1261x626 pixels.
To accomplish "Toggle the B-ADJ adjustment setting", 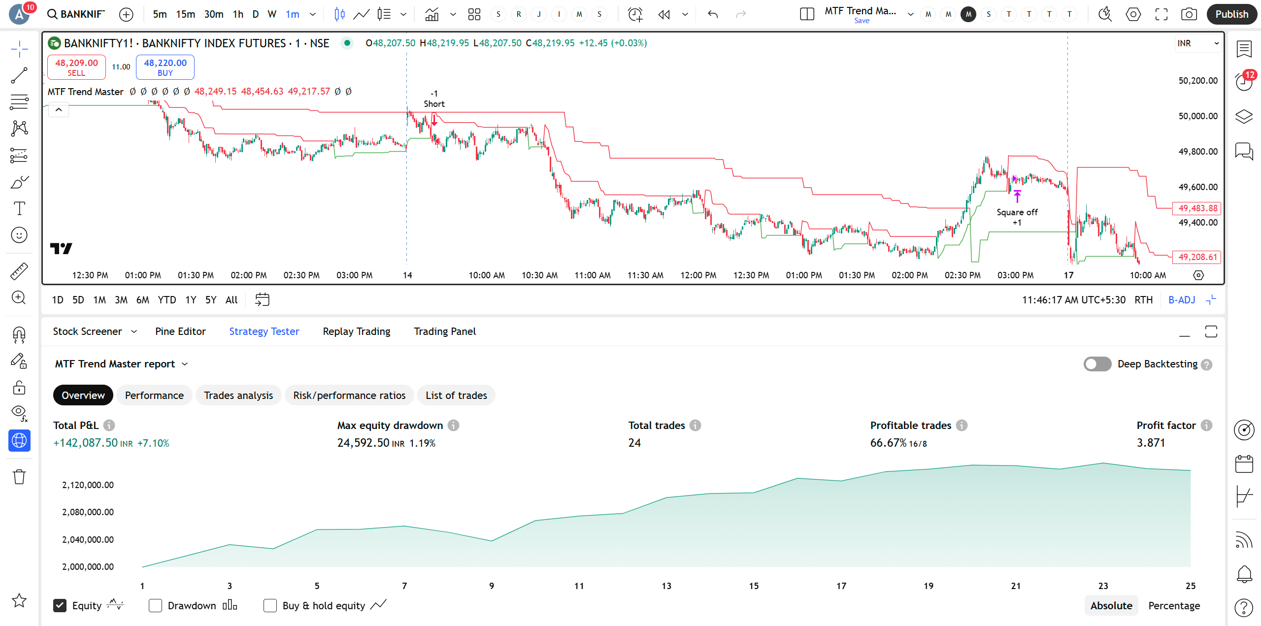I will tap(1181, 300).
